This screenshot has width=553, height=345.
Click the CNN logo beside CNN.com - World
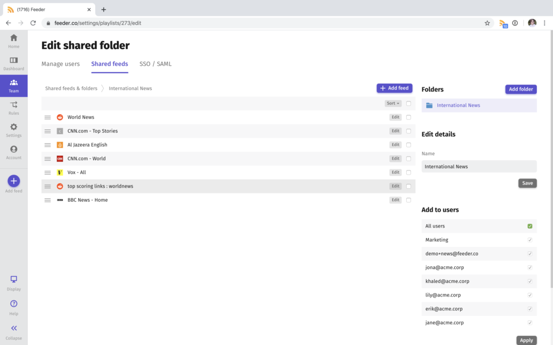pyautogui.click(x=60, y=159)
